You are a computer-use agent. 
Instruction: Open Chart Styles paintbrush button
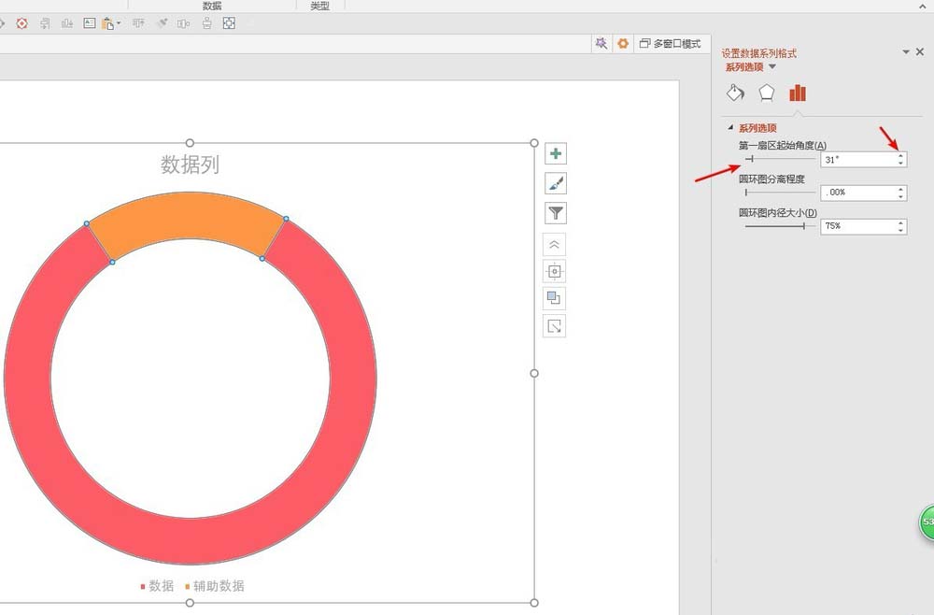555,183
